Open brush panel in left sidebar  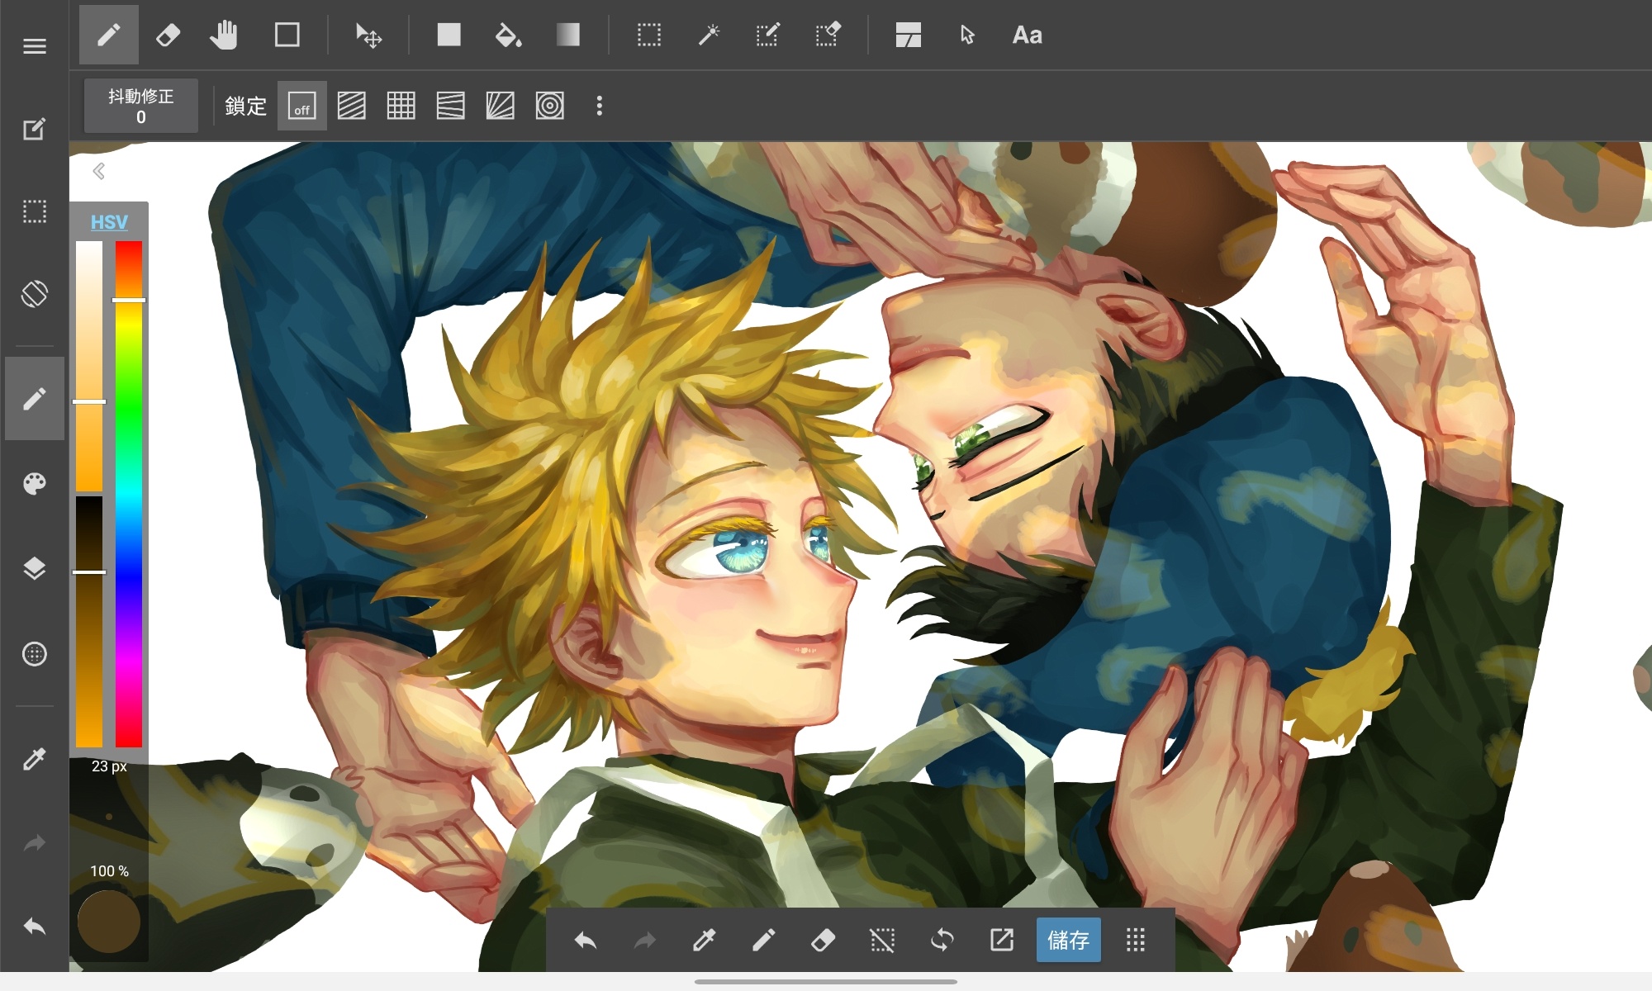34,399
